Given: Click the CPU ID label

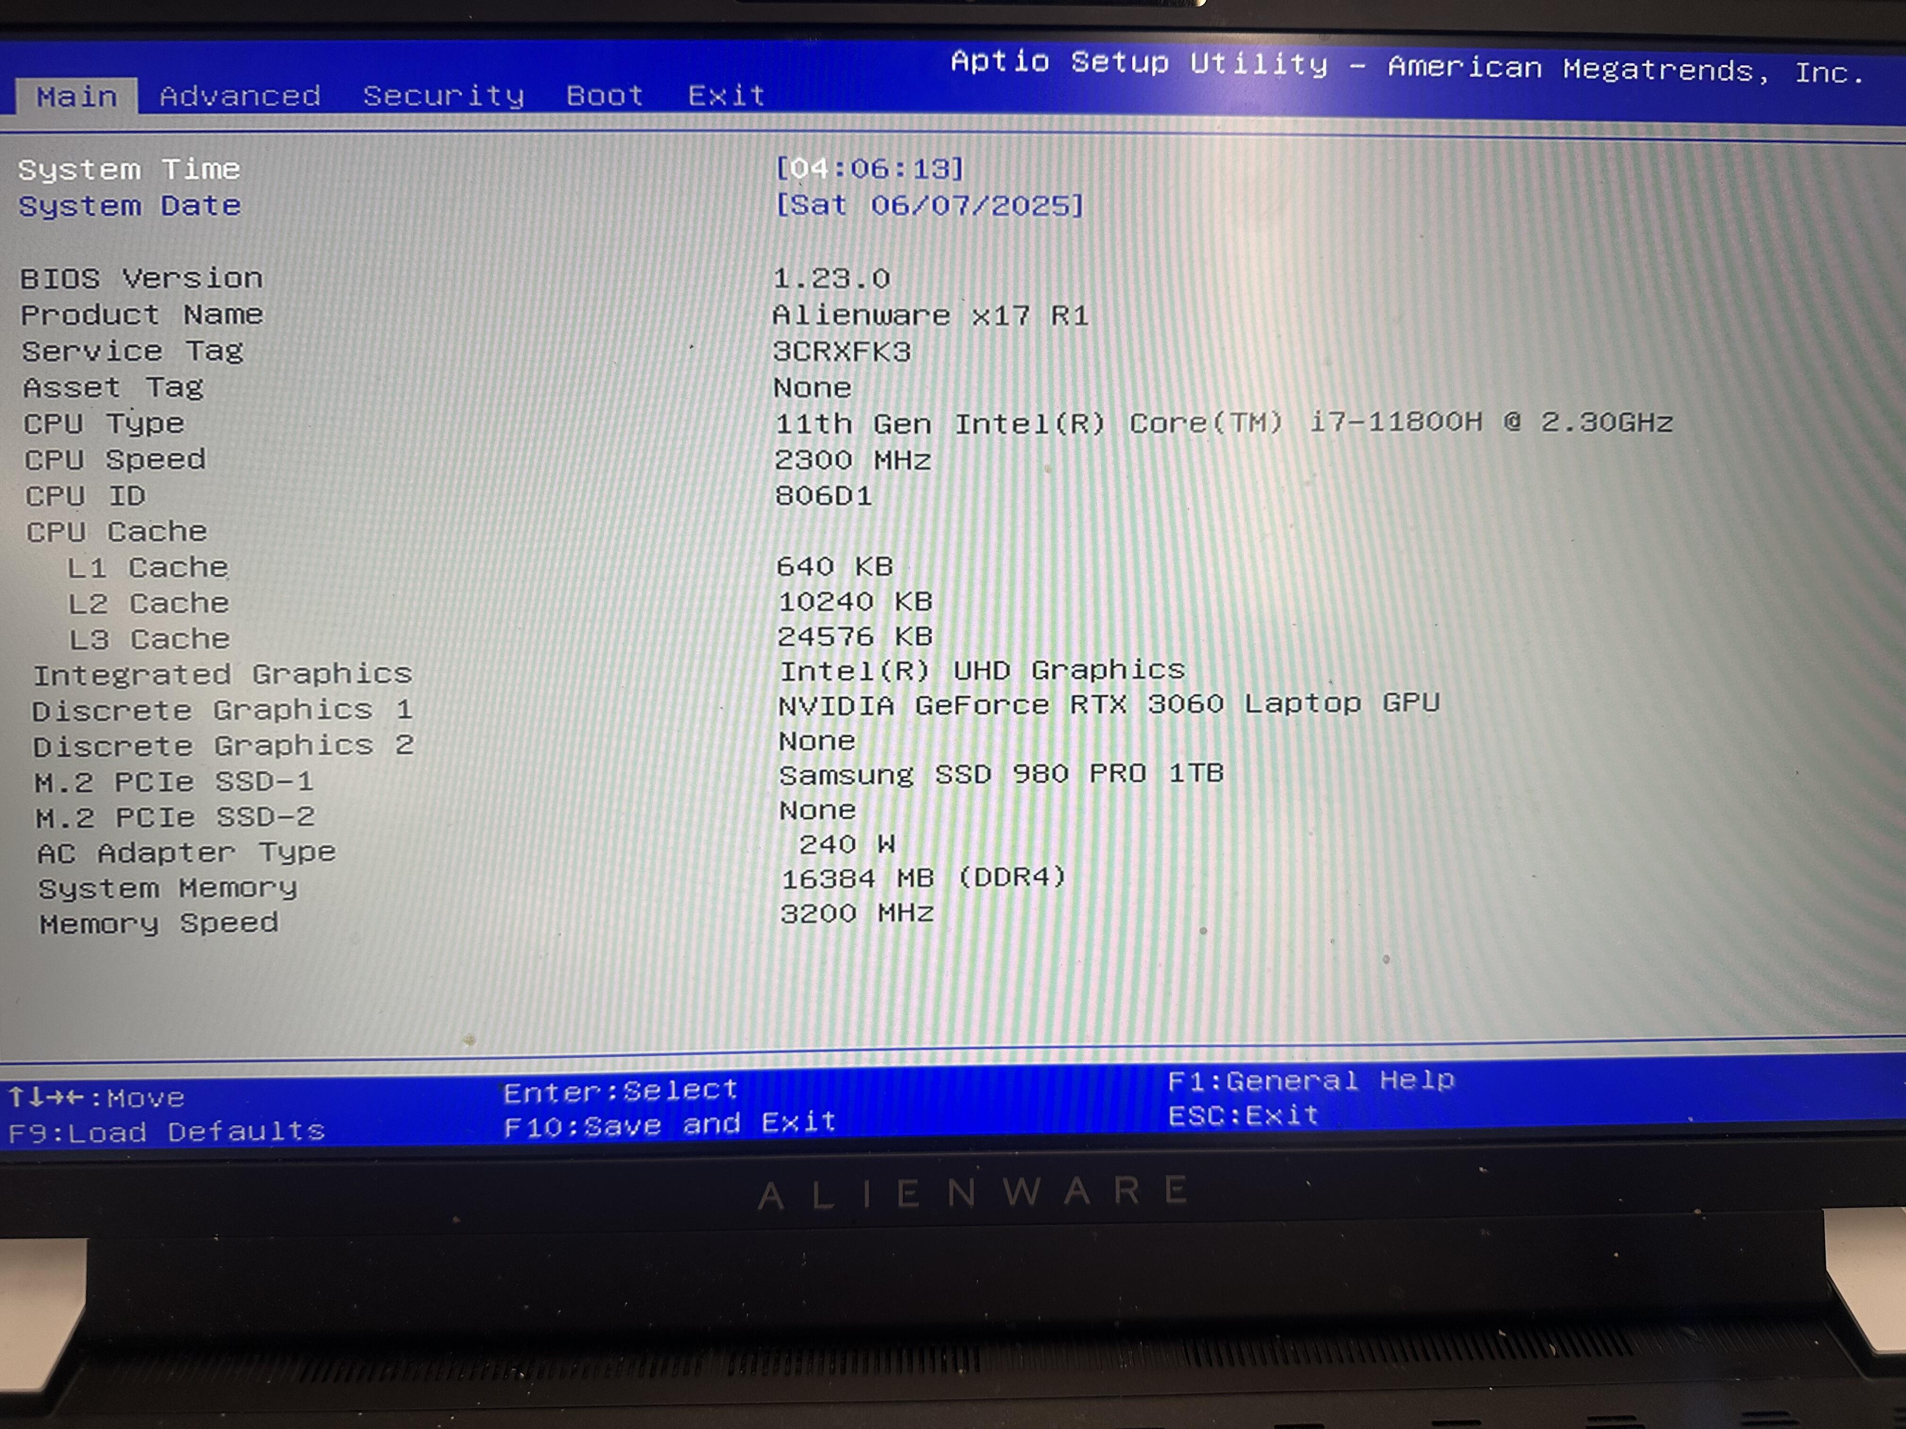Looking at the screenshot, I should click(85, 496).
